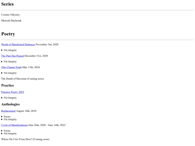Screen dimensions: 195x146
Task: Click the December 31st, 2020 date
Action: tap(36, 56)
